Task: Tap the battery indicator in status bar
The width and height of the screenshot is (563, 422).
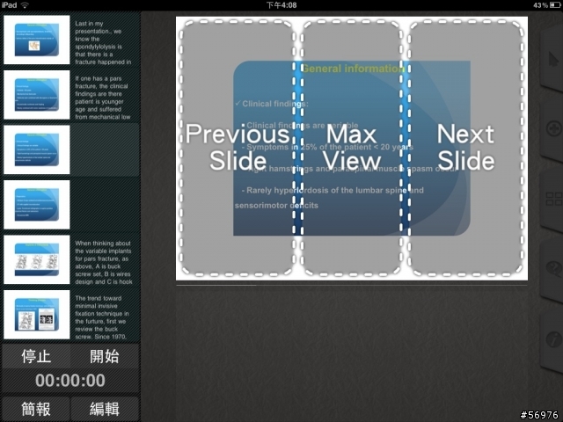Action: (x=555, y=5)
